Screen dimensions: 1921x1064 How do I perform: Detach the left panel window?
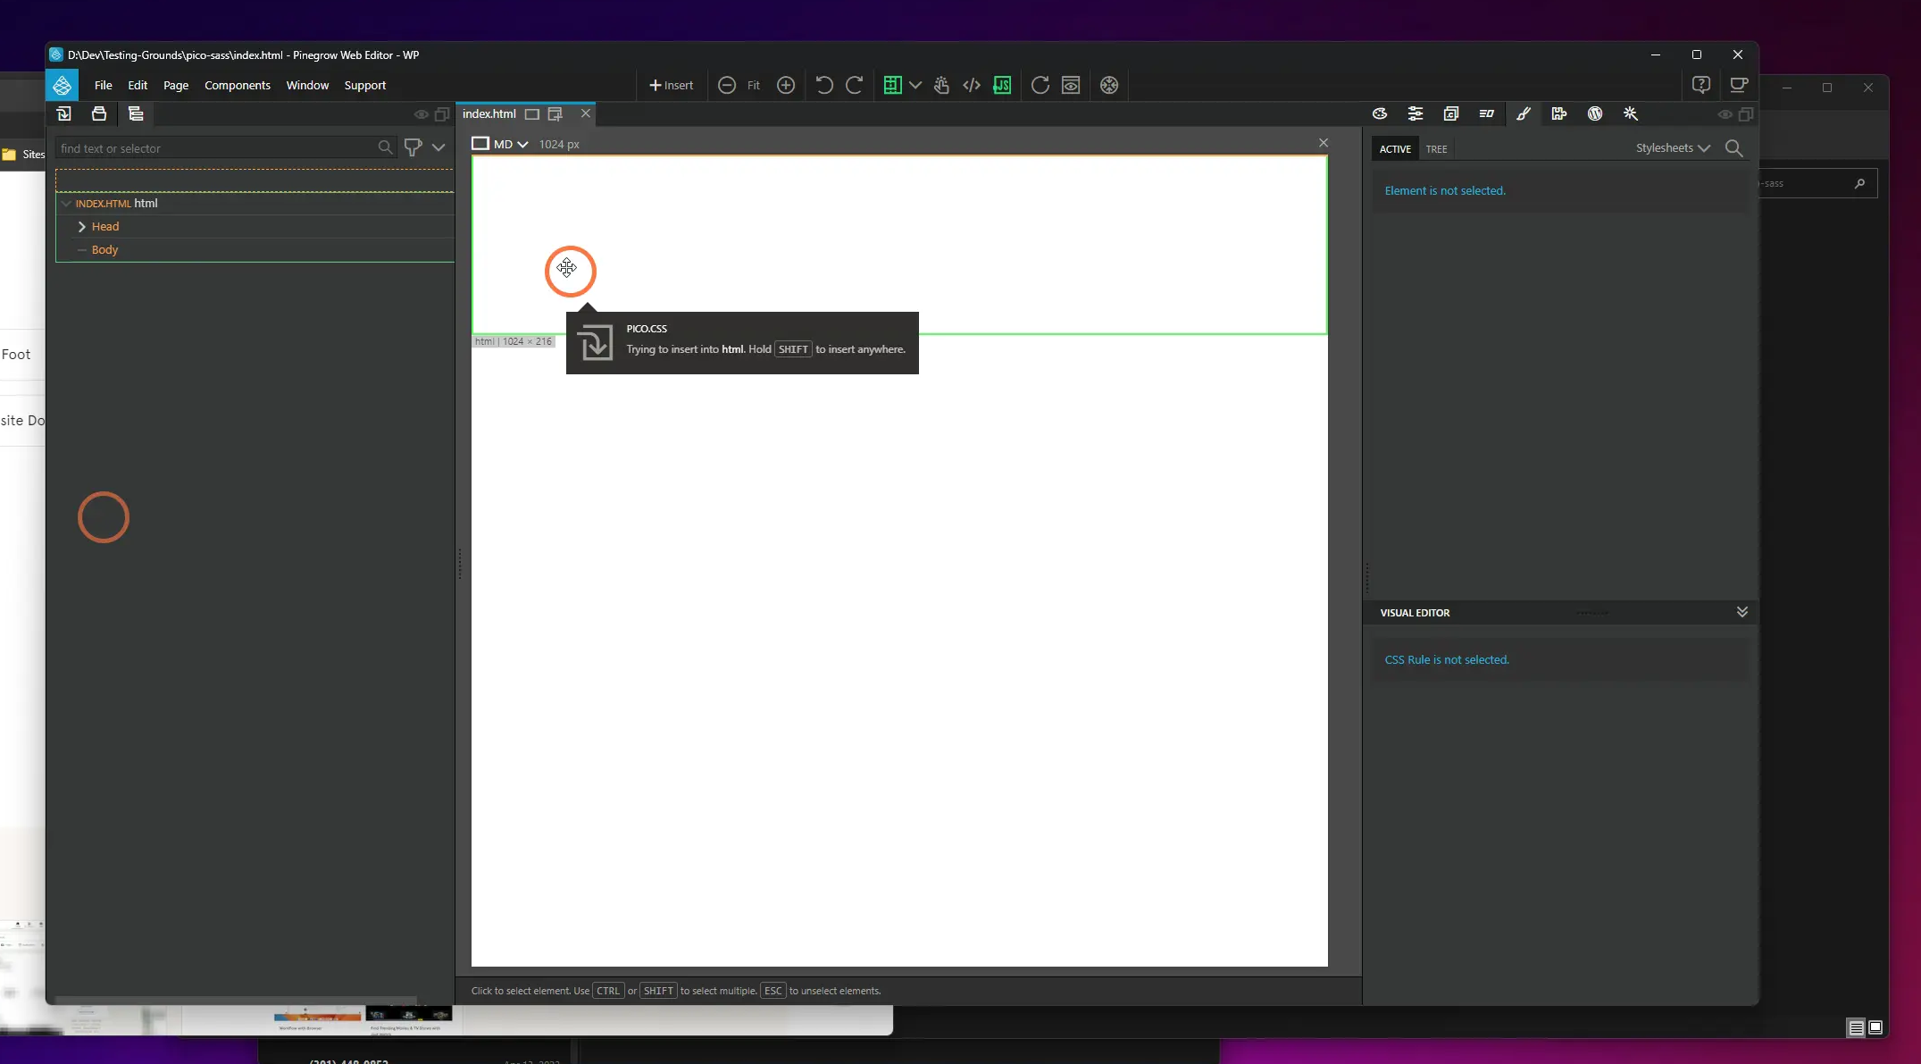[x=442, y=114]
